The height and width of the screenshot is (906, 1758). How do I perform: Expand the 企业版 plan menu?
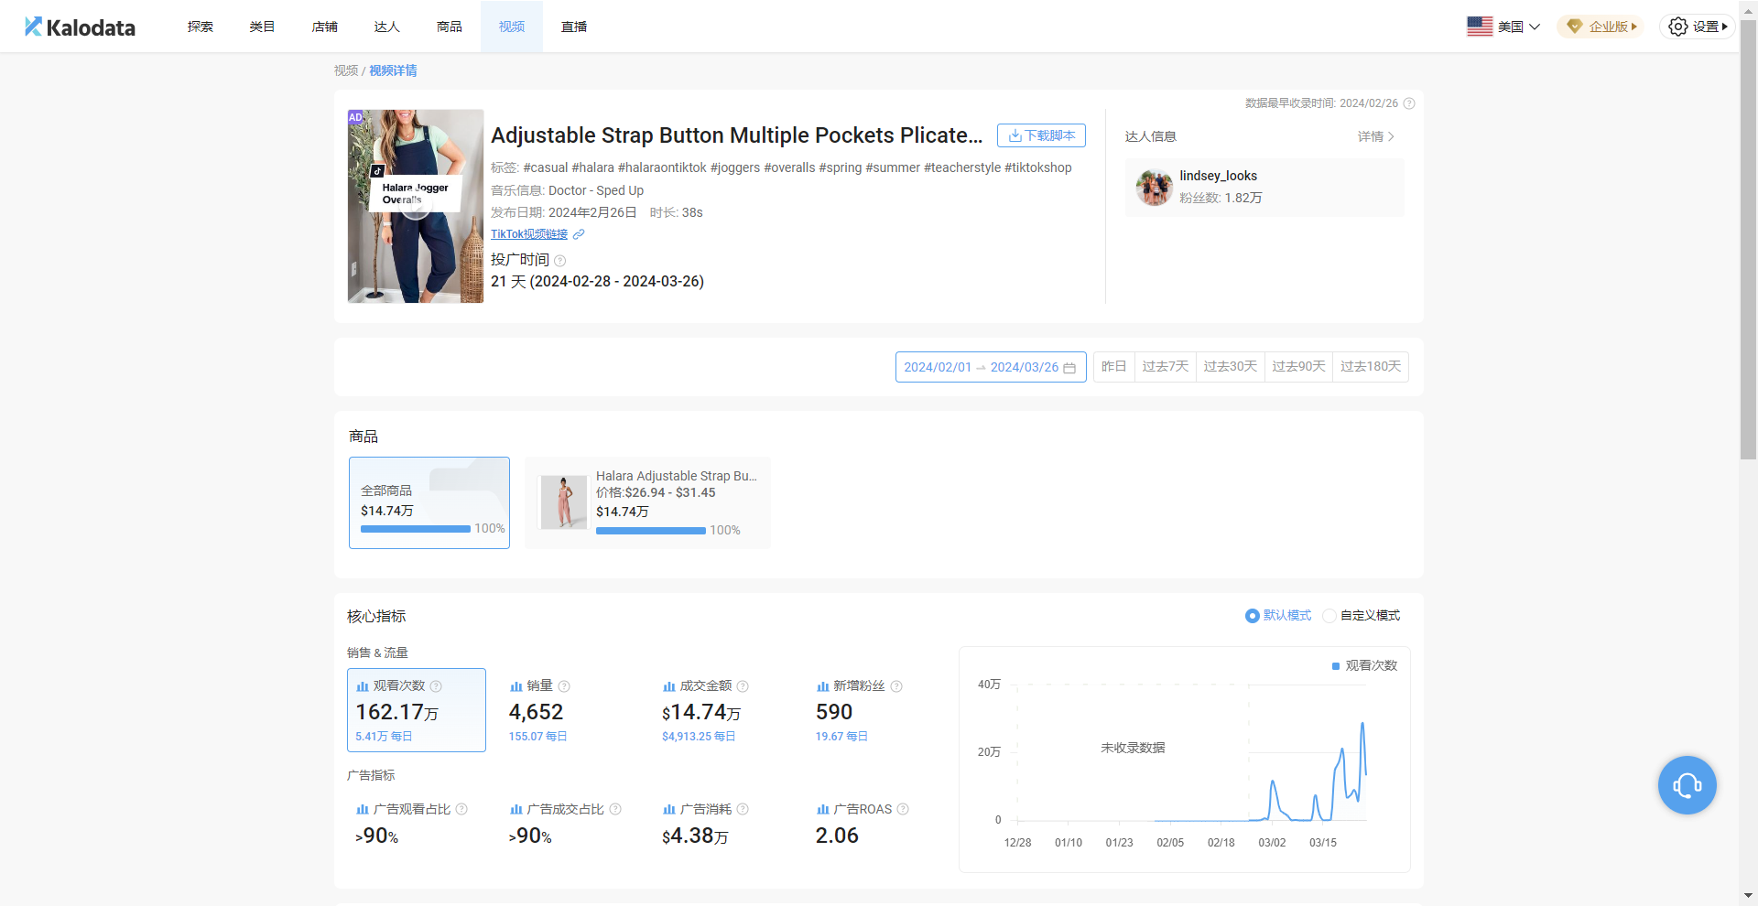1601,27
